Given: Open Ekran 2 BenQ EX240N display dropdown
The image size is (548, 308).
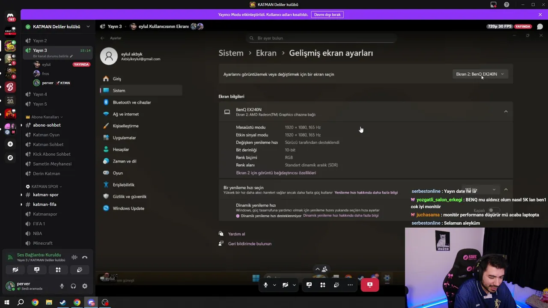Looking at the screenshot, I should pos(480,74).
